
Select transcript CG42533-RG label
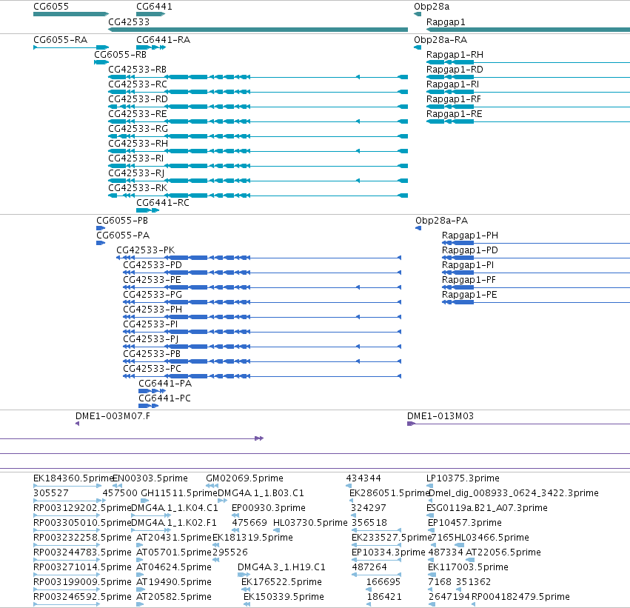point(138,129)
